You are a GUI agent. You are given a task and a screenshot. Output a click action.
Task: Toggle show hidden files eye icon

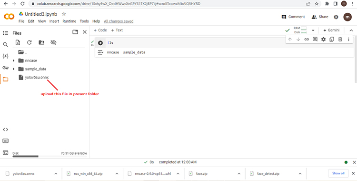[x=53, y=42]
